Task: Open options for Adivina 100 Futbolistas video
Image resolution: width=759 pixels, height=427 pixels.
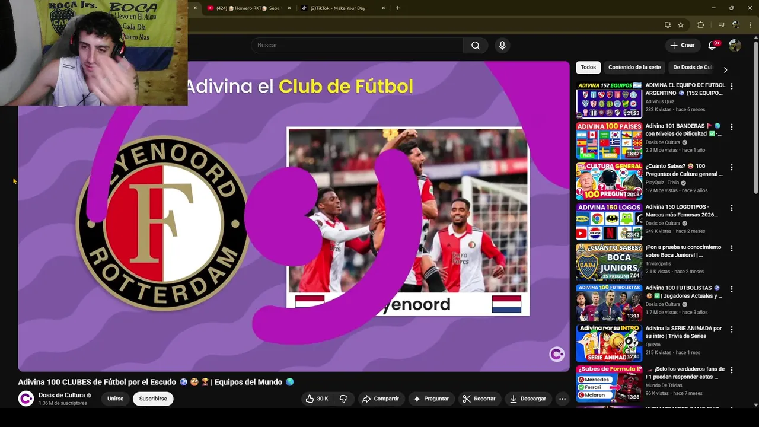Action: (731, 289)
